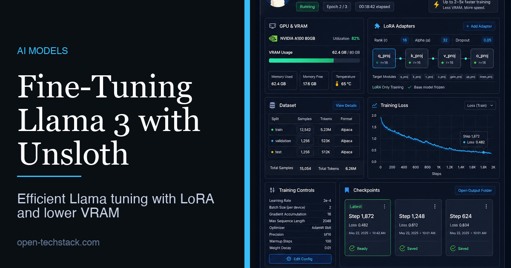Click the Ready check on Step 1,872
This screenshot has height=268, width=511.
[x=352, y=248]
